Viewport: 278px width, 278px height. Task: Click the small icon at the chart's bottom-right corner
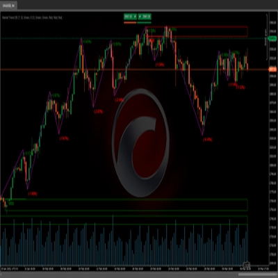tap(247, 264)
